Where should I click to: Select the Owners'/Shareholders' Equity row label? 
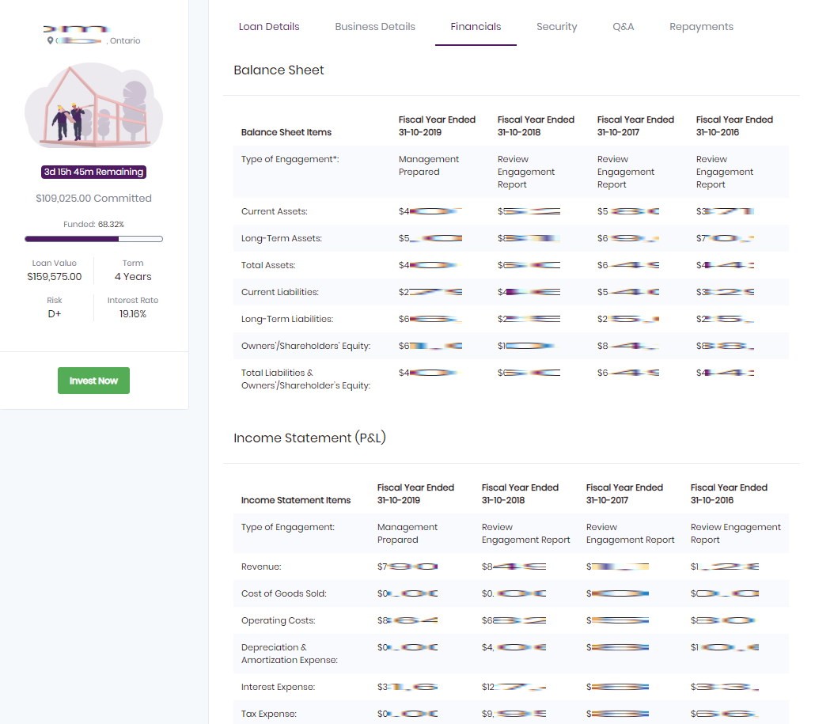coord(305,346)
